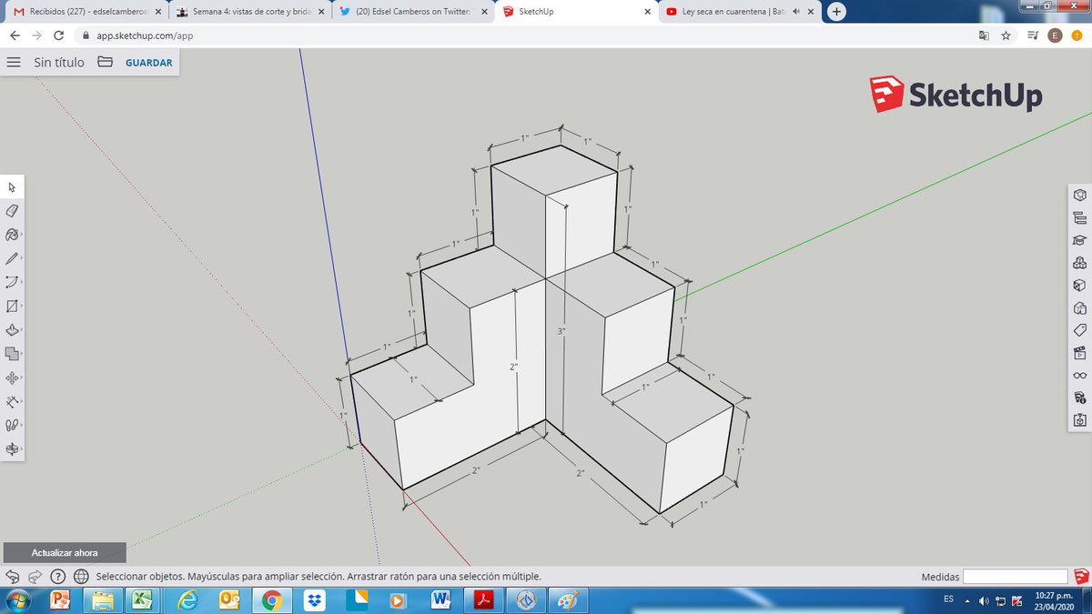Select the arrow Select tool
Viewport: 1092px width, 614px height.
tap(12, 187)
